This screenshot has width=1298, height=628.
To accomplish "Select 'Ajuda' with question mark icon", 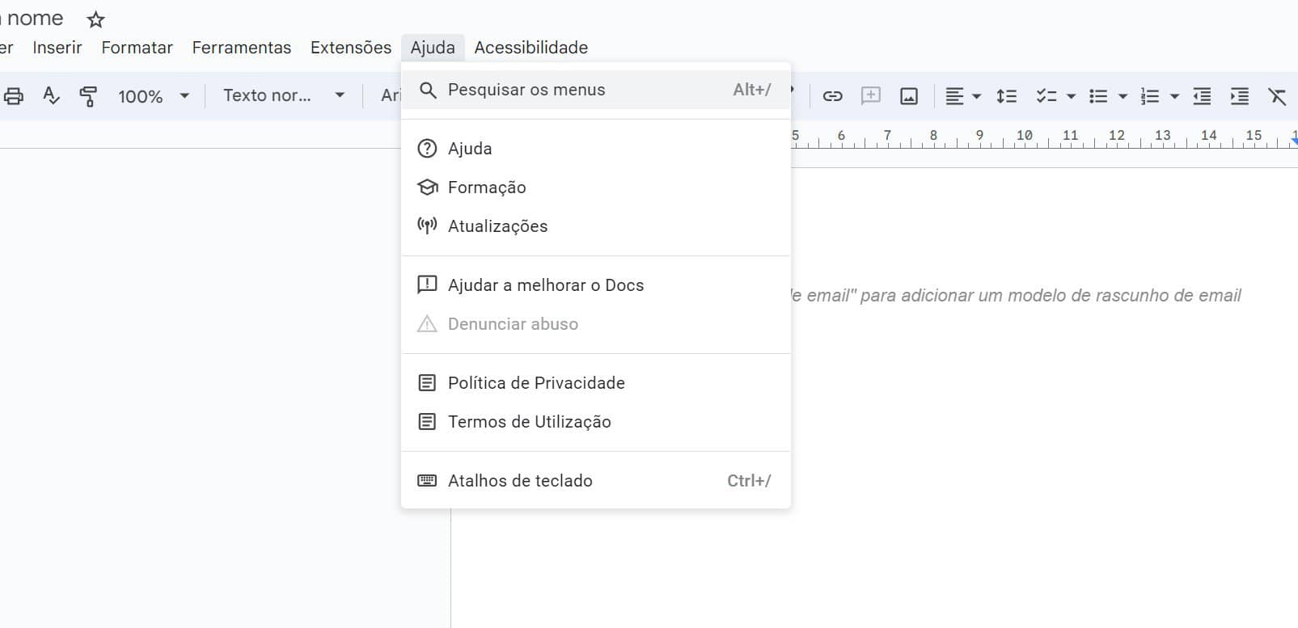I will pyautogui.click(x=596, y=149).
